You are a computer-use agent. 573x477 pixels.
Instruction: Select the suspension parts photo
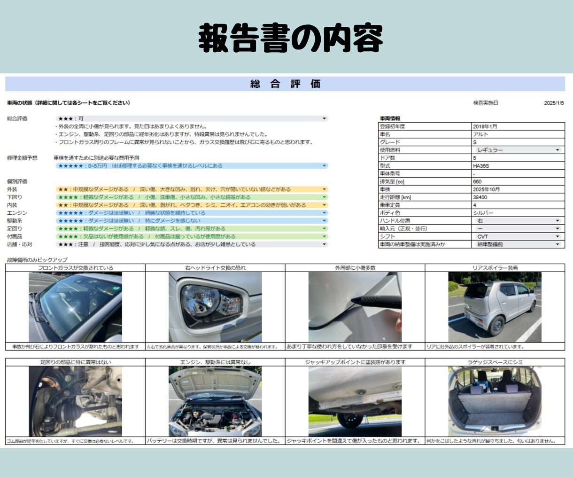(x=75, y=401)
